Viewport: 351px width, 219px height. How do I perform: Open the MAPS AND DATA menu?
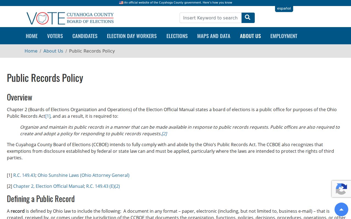(x=214, y=36)
